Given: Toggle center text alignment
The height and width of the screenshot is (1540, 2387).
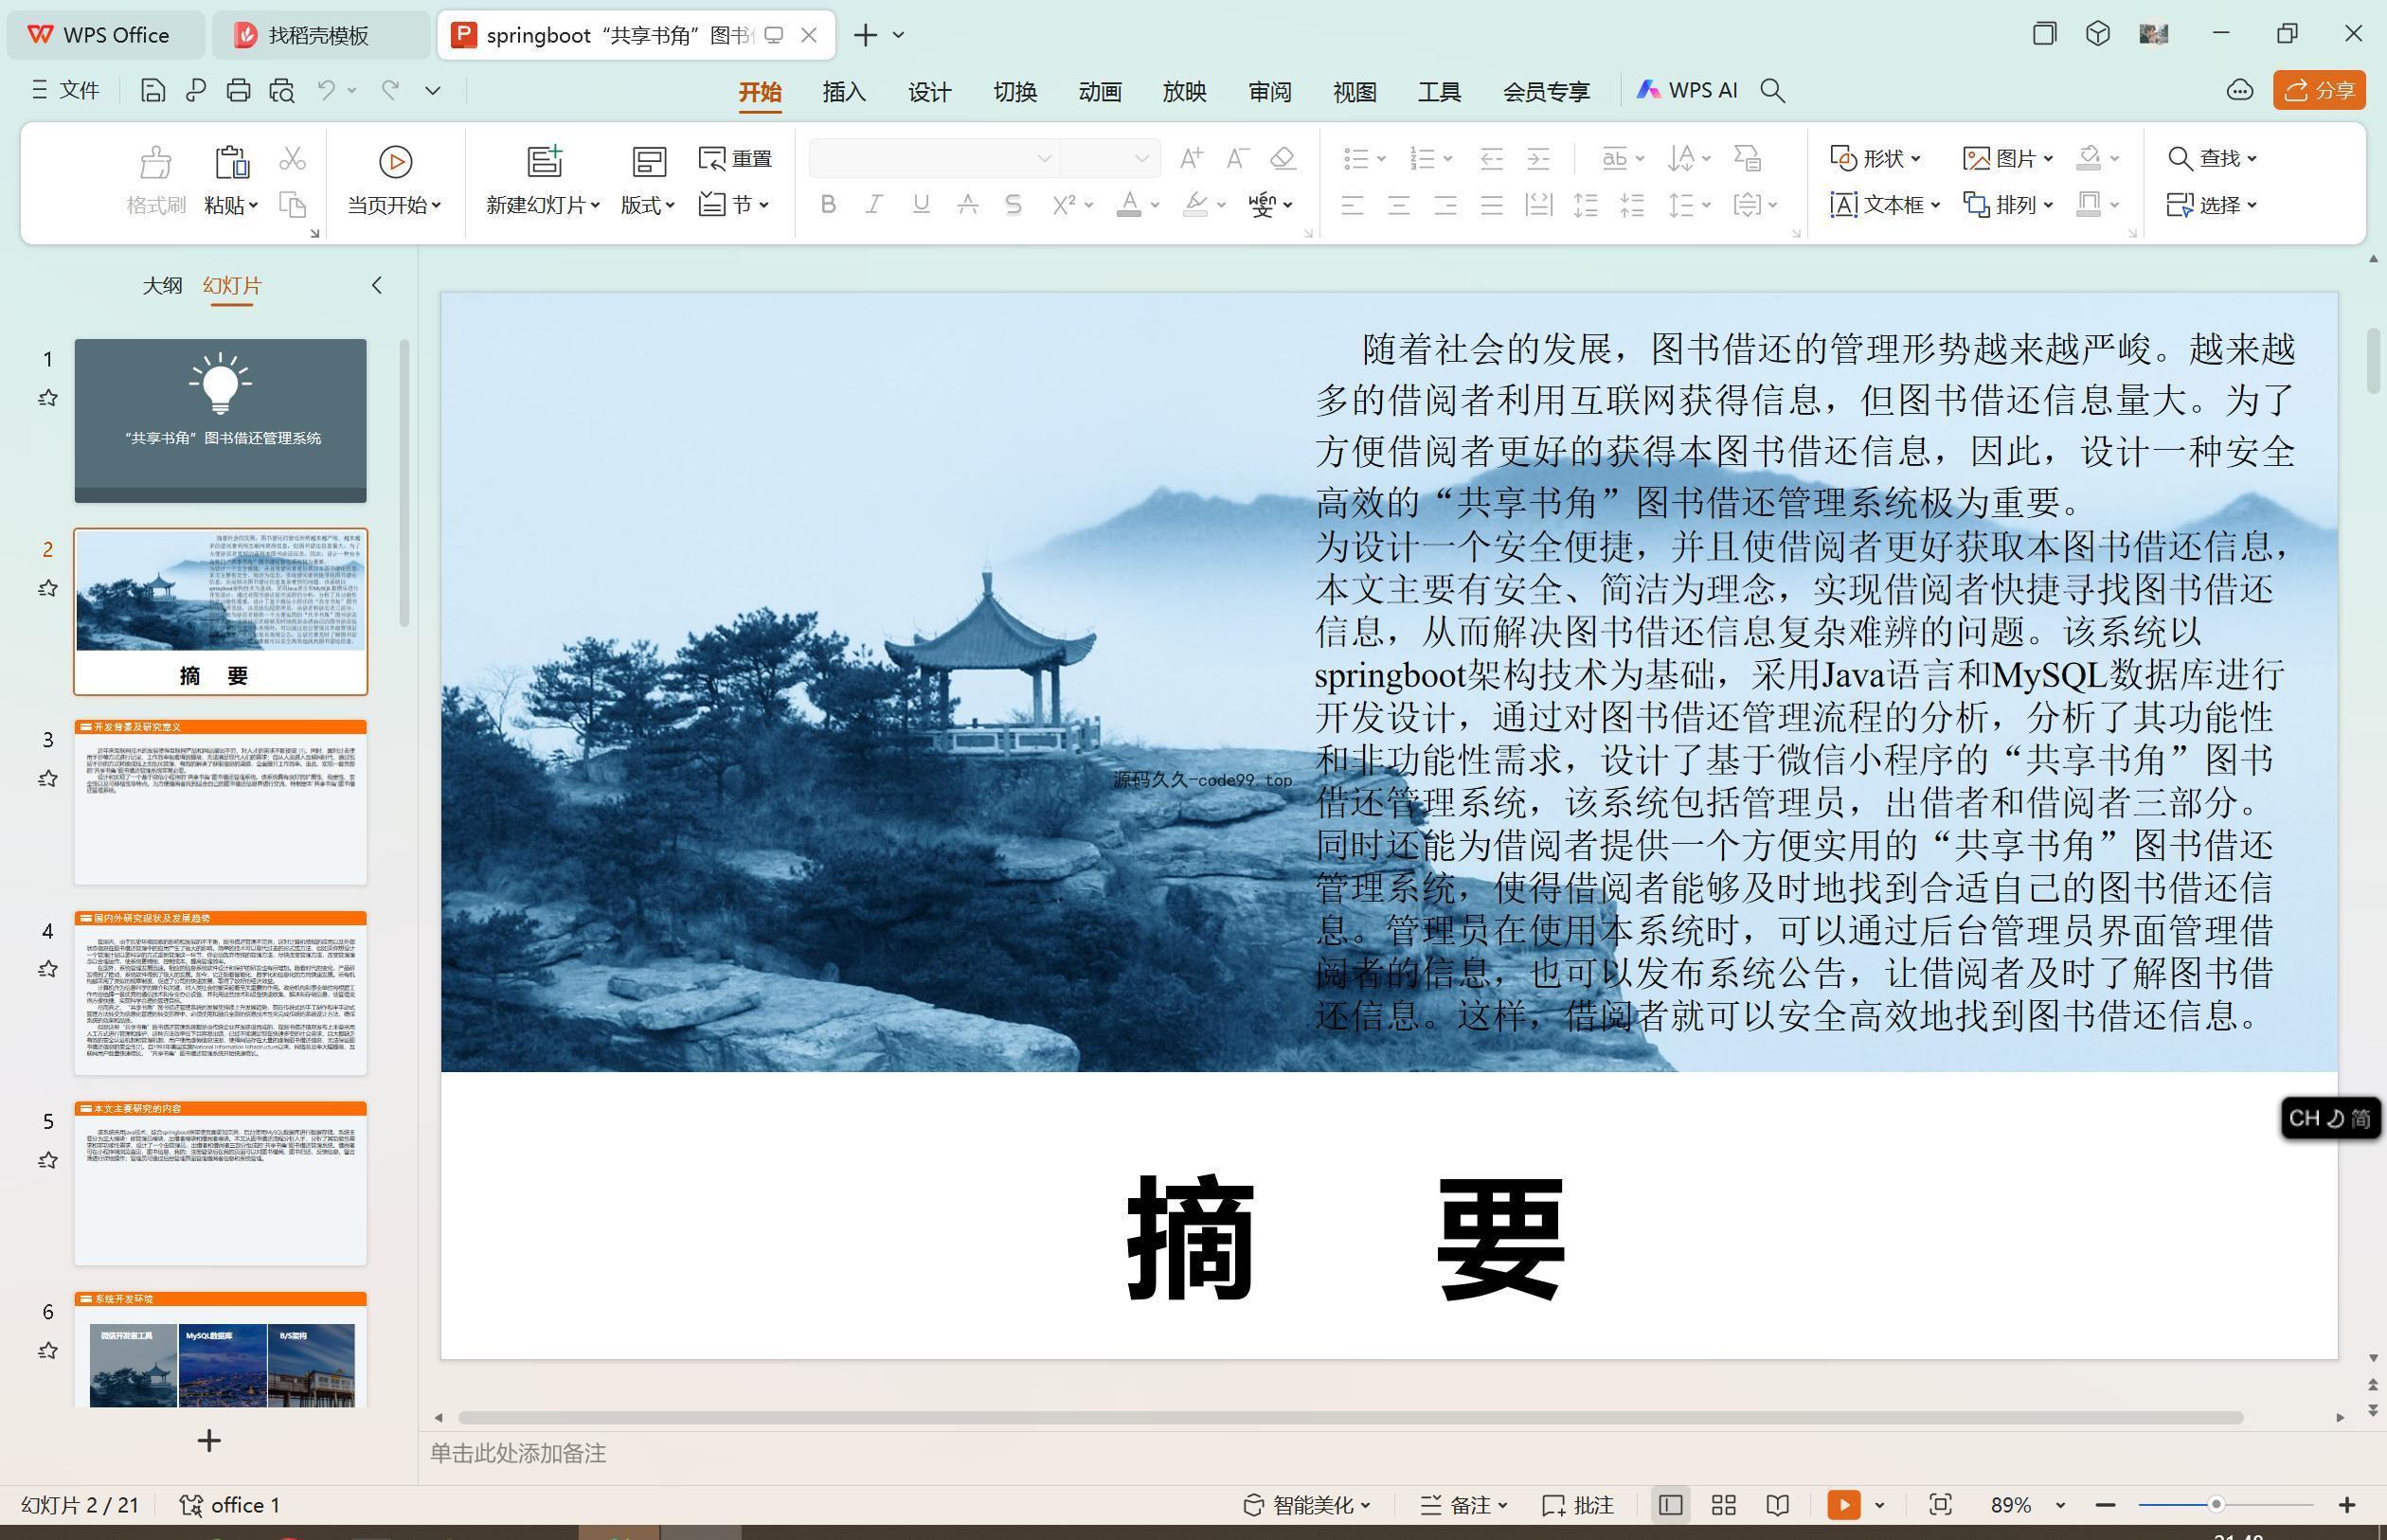Looking at the screenshot, I should point(1399,205).
